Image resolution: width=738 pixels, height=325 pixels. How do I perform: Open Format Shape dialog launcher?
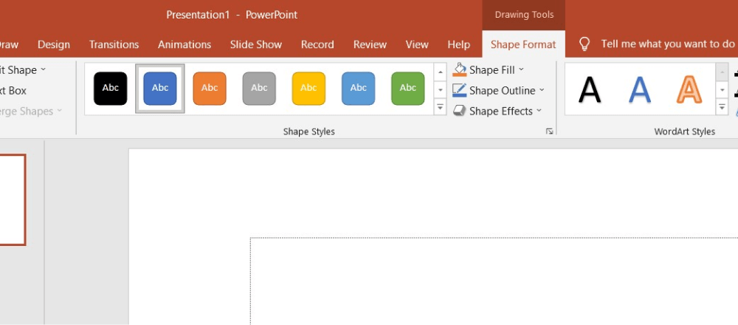coord(549,131)
